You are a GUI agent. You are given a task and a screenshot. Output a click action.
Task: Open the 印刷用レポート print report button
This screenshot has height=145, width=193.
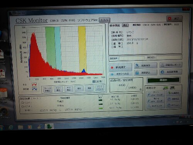coord(171,65)
